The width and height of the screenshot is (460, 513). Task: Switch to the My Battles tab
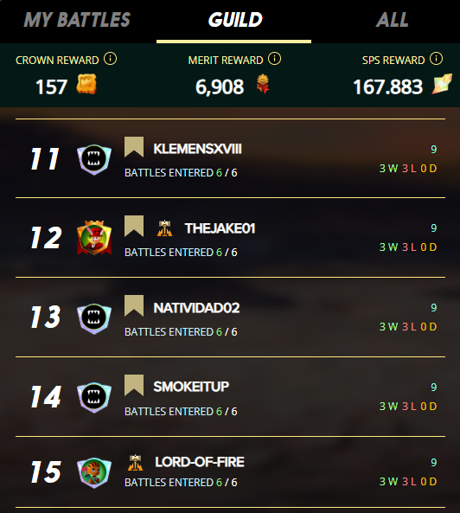coord(78,20)
